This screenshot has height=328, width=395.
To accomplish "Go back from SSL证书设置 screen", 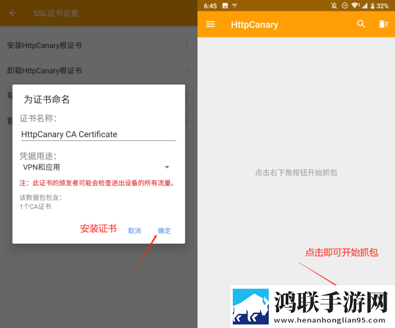I will coord(13,13).
